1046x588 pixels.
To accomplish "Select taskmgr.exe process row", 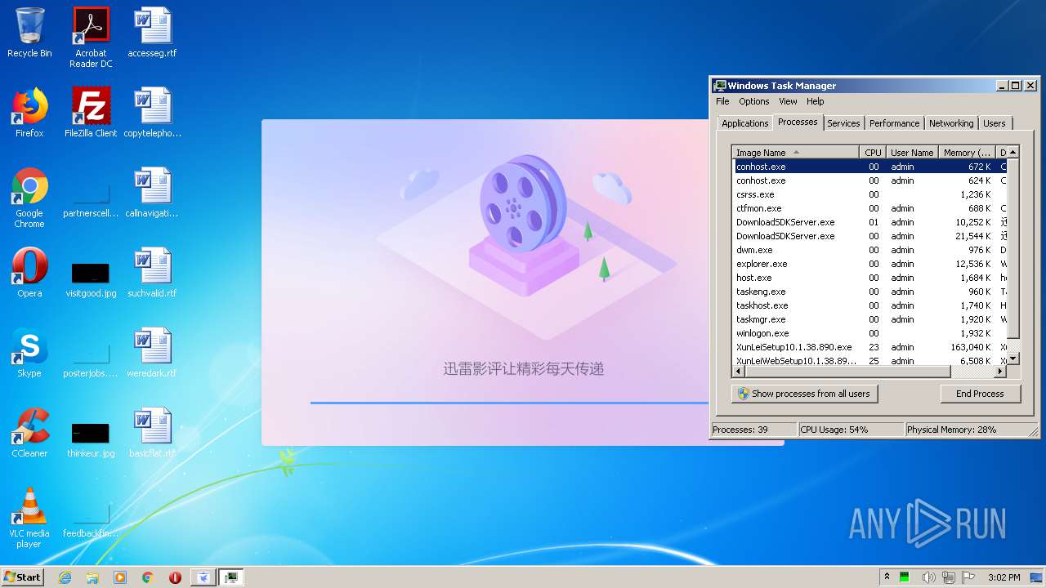I will pos(869,319).
